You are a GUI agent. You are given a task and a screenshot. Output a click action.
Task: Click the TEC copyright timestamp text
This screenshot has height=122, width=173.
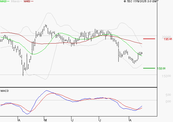(141, 1)
